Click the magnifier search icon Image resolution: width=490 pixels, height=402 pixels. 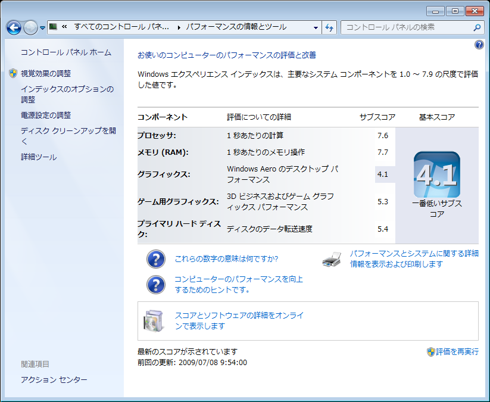pyautogui.click(x=477, y=27)
